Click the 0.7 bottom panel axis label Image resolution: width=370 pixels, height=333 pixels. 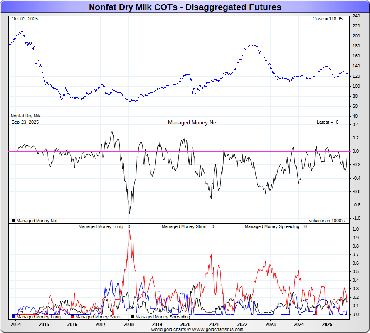pos(355,254)
